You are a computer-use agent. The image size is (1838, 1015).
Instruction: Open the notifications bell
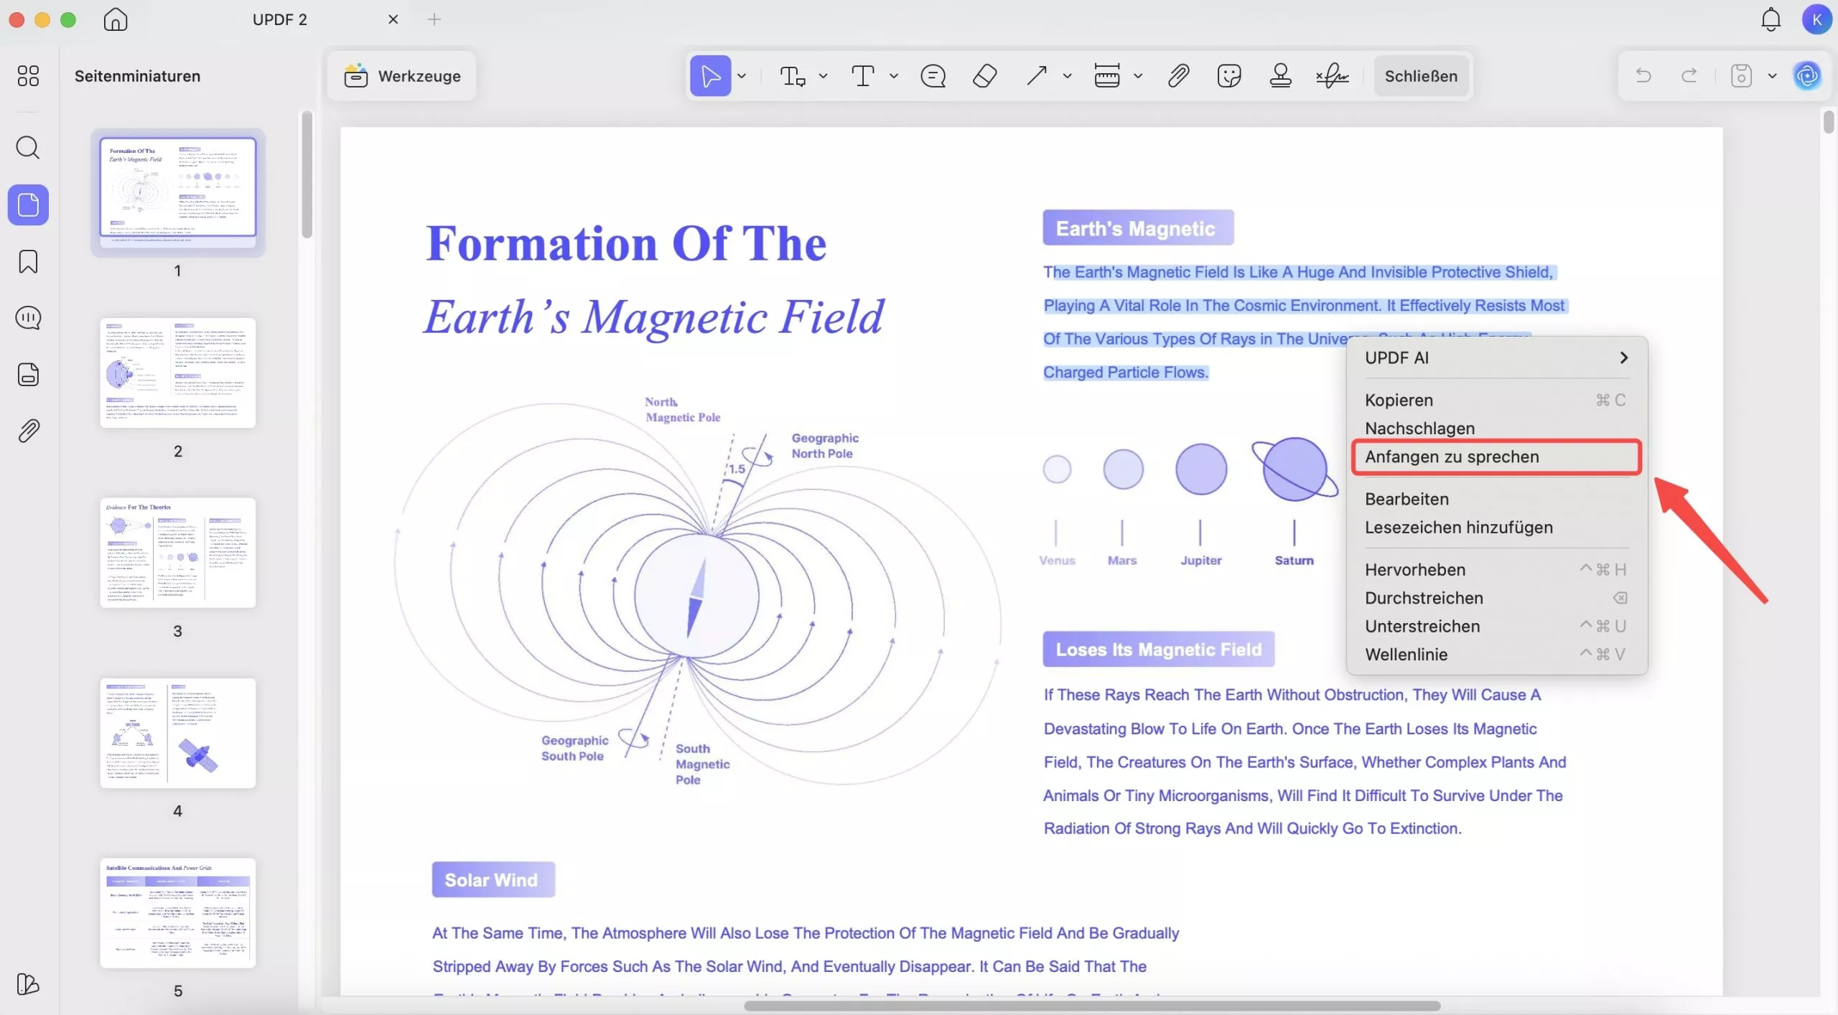click(1771, 19)
